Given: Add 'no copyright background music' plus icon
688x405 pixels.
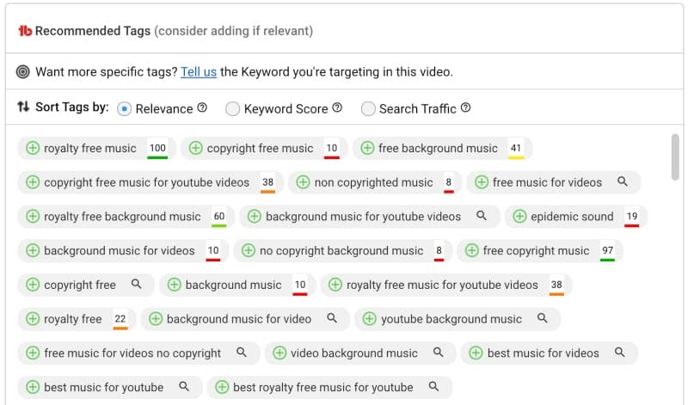Looking at the screenshot, I should [x=249, y=250].
